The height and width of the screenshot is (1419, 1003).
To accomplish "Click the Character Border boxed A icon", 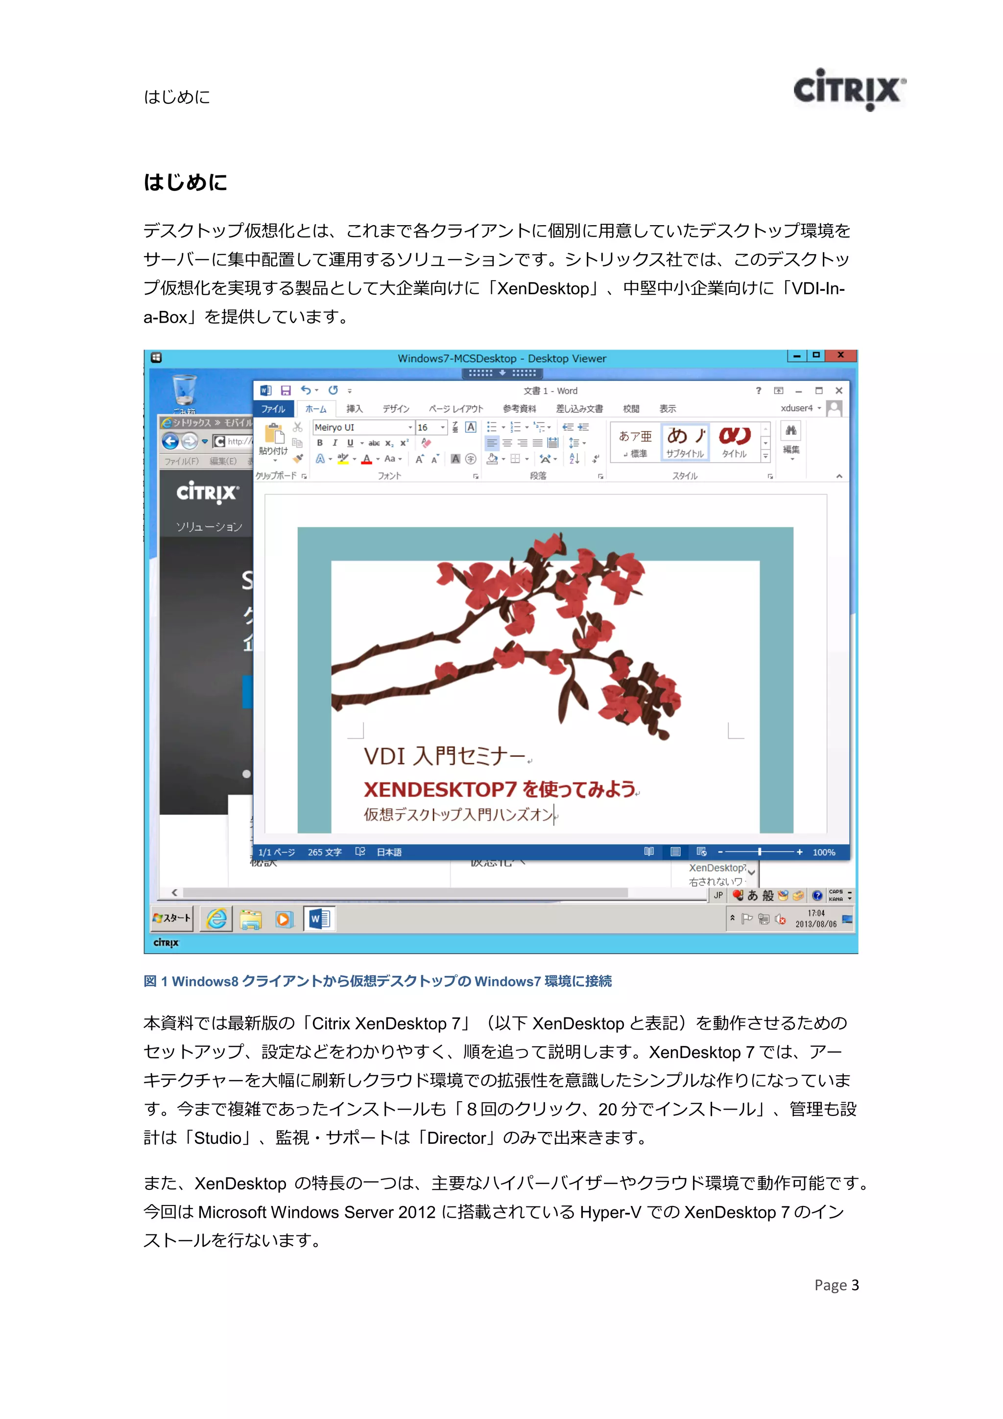I will (471, 427).
